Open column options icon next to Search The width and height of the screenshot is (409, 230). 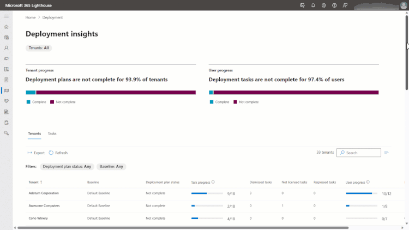pyautogui.click(x=387, y=153)
